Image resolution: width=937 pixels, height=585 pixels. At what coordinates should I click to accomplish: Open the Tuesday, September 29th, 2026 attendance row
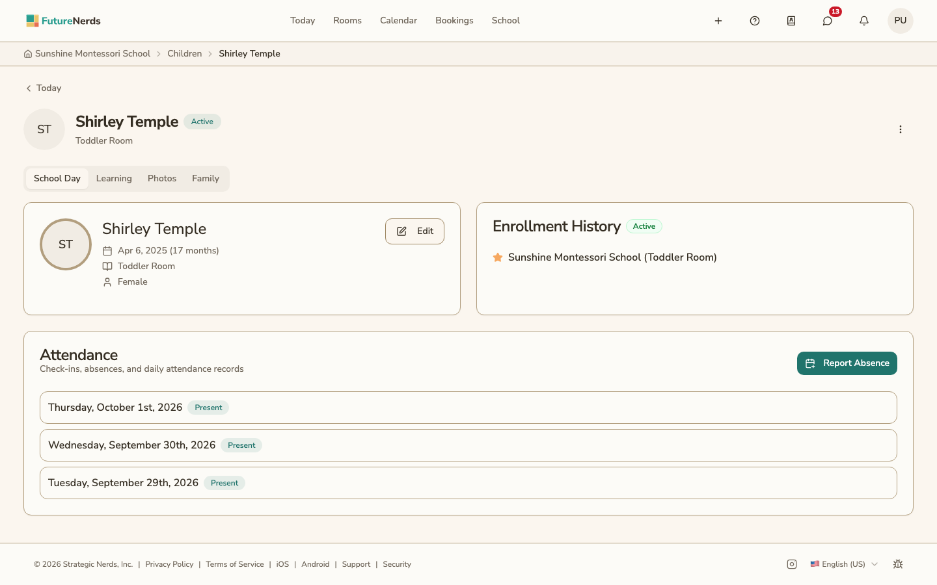(x=468, y=483)
